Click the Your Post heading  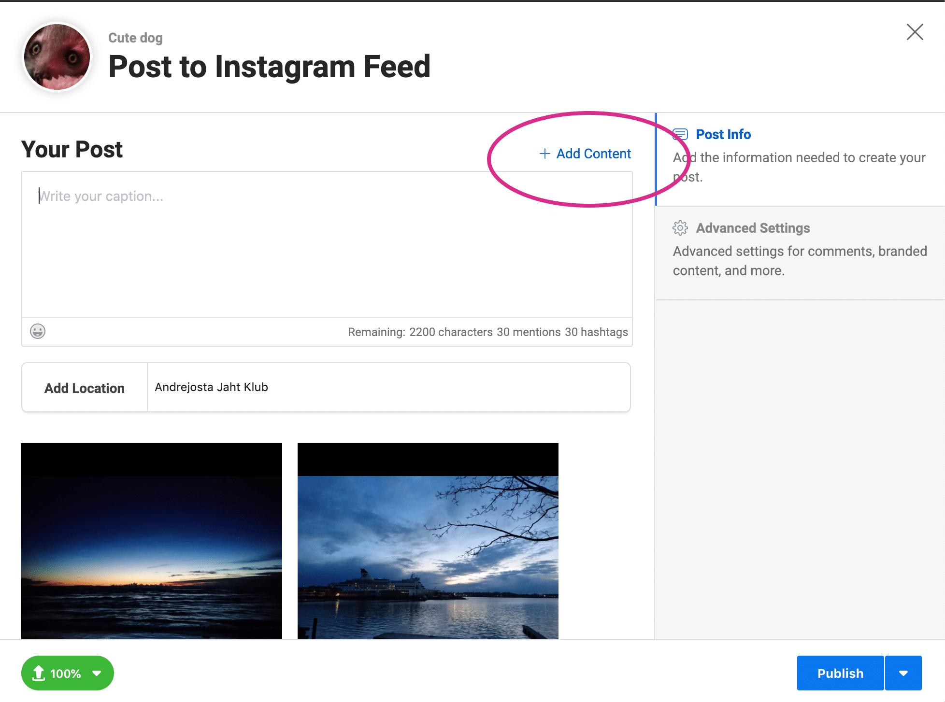[72, 149]
